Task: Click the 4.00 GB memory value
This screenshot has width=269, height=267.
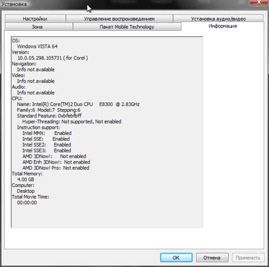Action: tap(25, 179)
